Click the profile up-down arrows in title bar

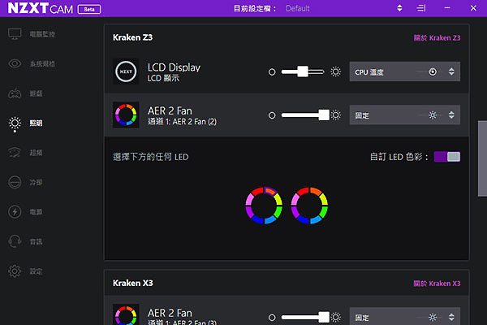399,8
